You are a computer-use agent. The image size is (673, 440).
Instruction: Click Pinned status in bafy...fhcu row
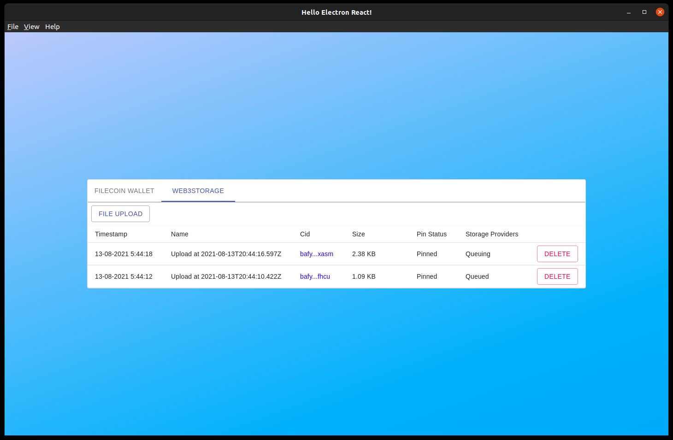pos(427,276)
